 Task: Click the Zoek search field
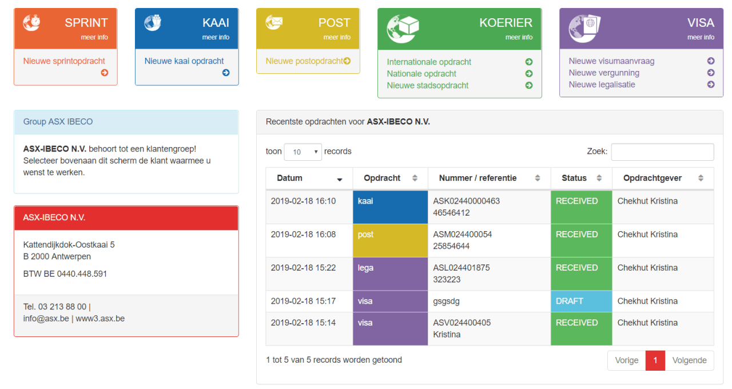click(662, 152)
